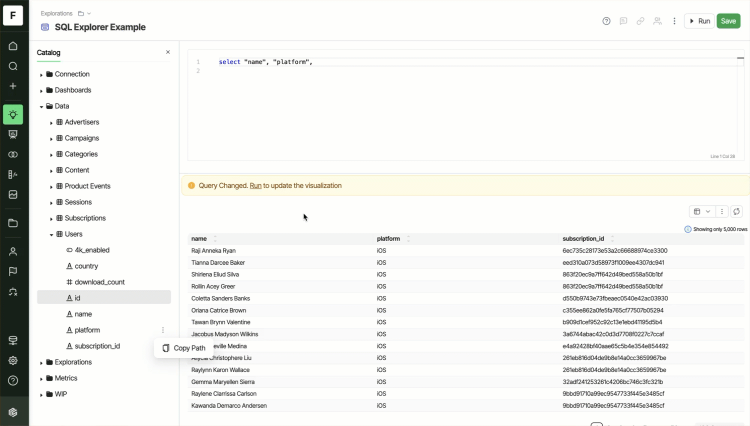The image size is (750, 426).
Task: Choose Copy Path from the context menu
Action: (x=184, y=348)
